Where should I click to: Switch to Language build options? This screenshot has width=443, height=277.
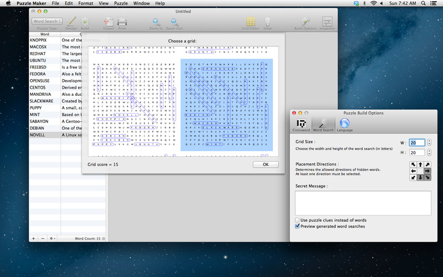coord(344,125)
